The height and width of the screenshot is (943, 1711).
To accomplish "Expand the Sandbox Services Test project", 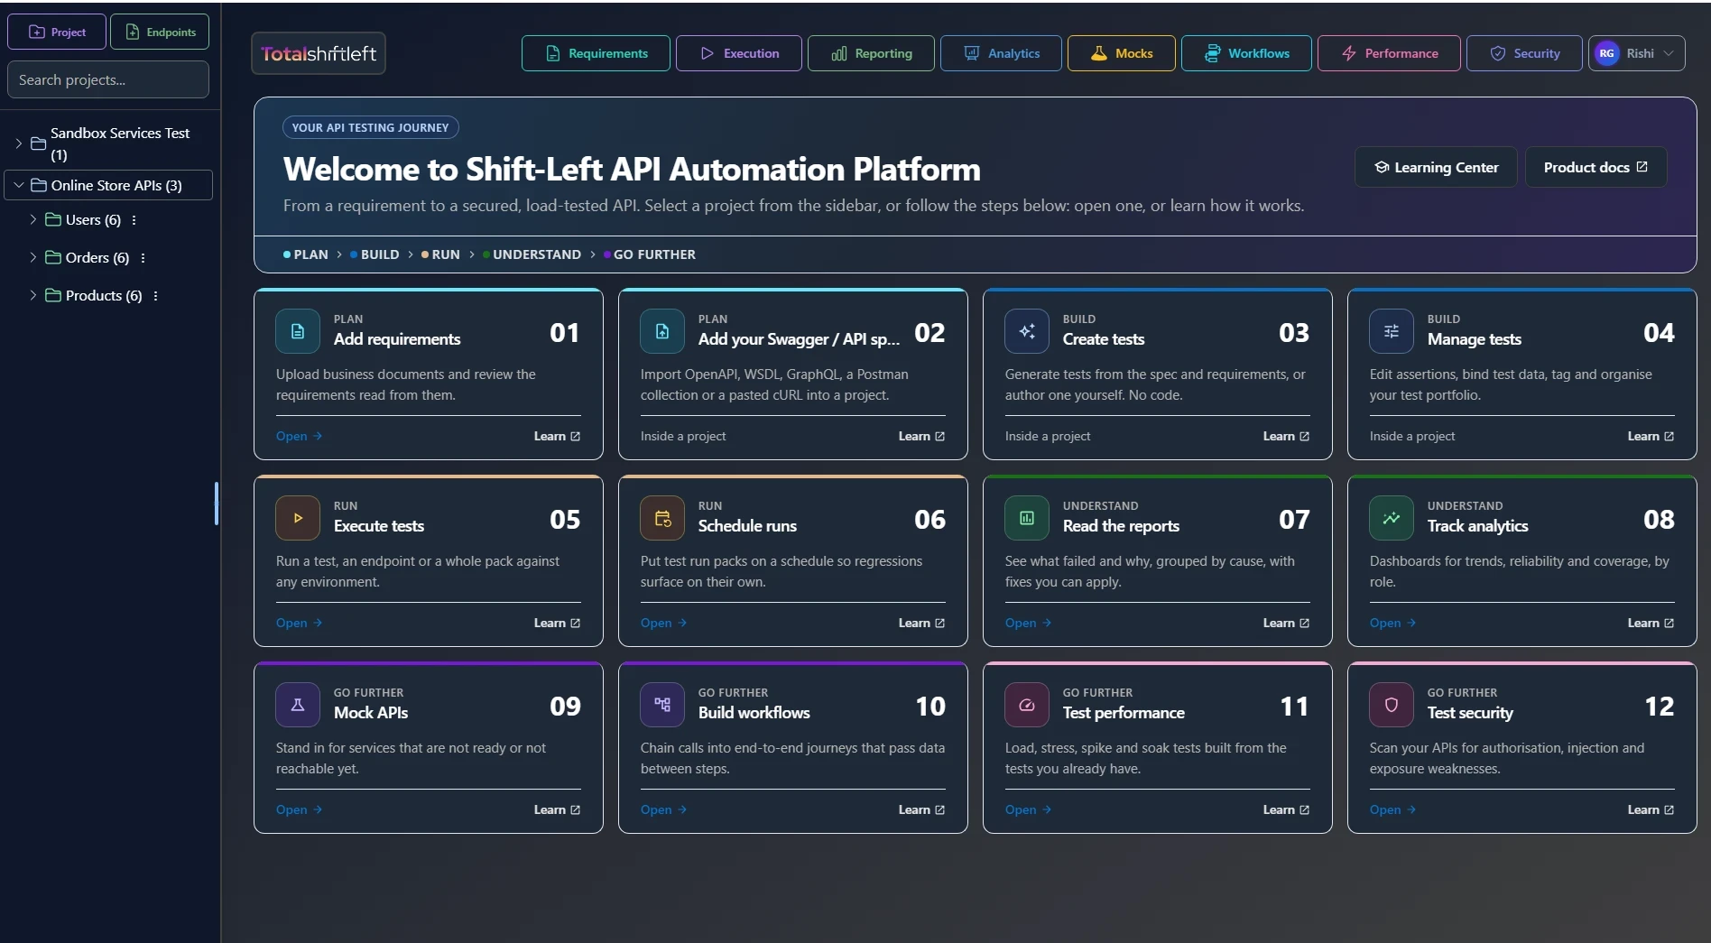I will coord(19,143).
